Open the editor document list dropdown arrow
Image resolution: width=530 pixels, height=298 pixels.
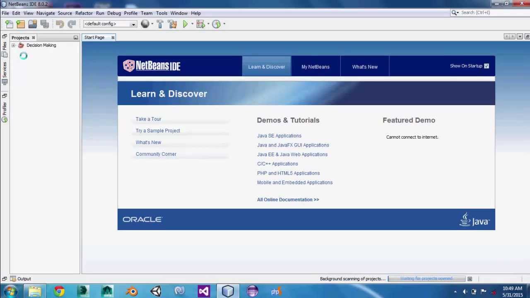coord(520,37)
